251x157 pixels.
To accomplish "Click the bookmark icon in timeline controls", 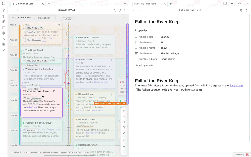I will pyautogui.click(x=124, y=127).
